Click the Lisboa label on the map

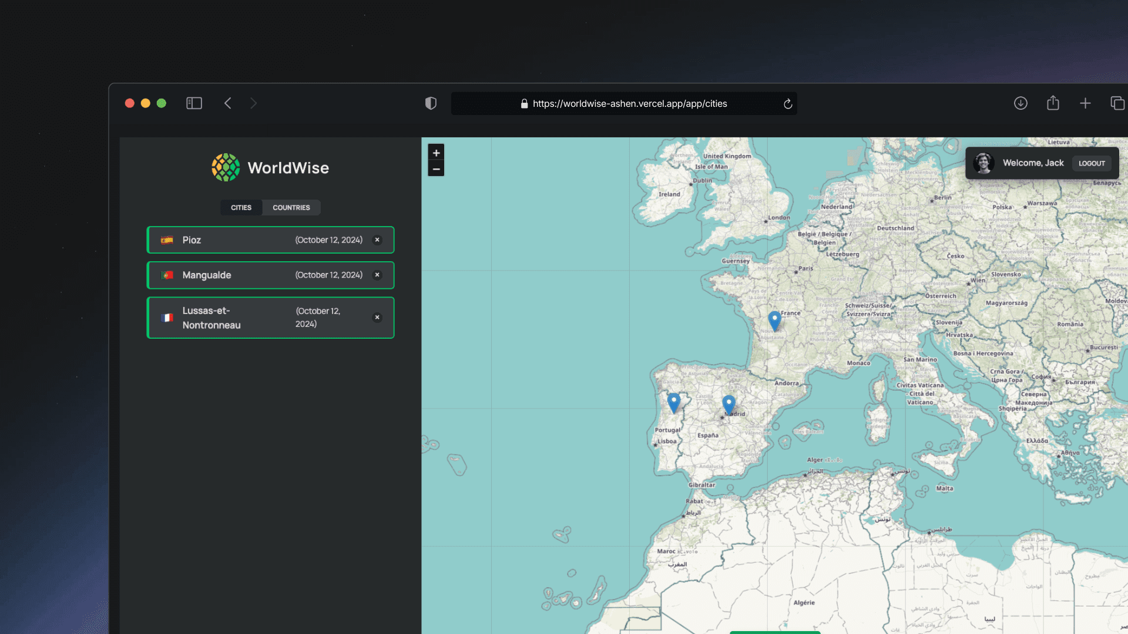(667, 441)
